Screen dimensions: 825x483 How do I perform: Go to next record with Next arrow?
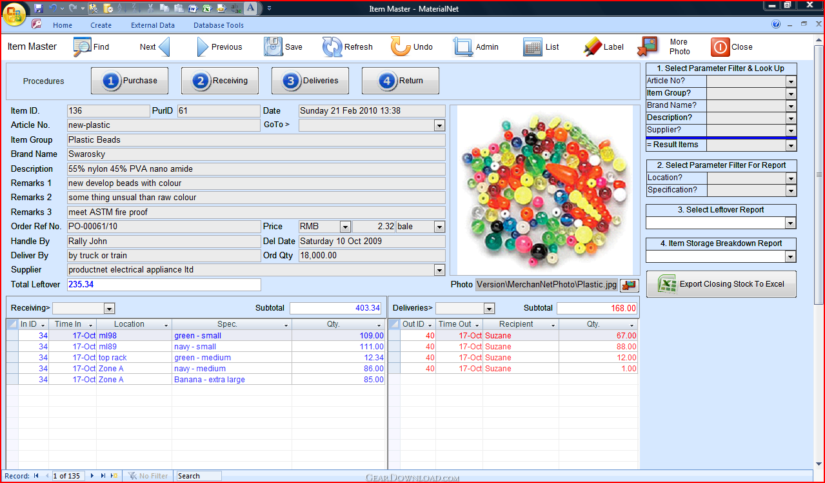point(164,47)
